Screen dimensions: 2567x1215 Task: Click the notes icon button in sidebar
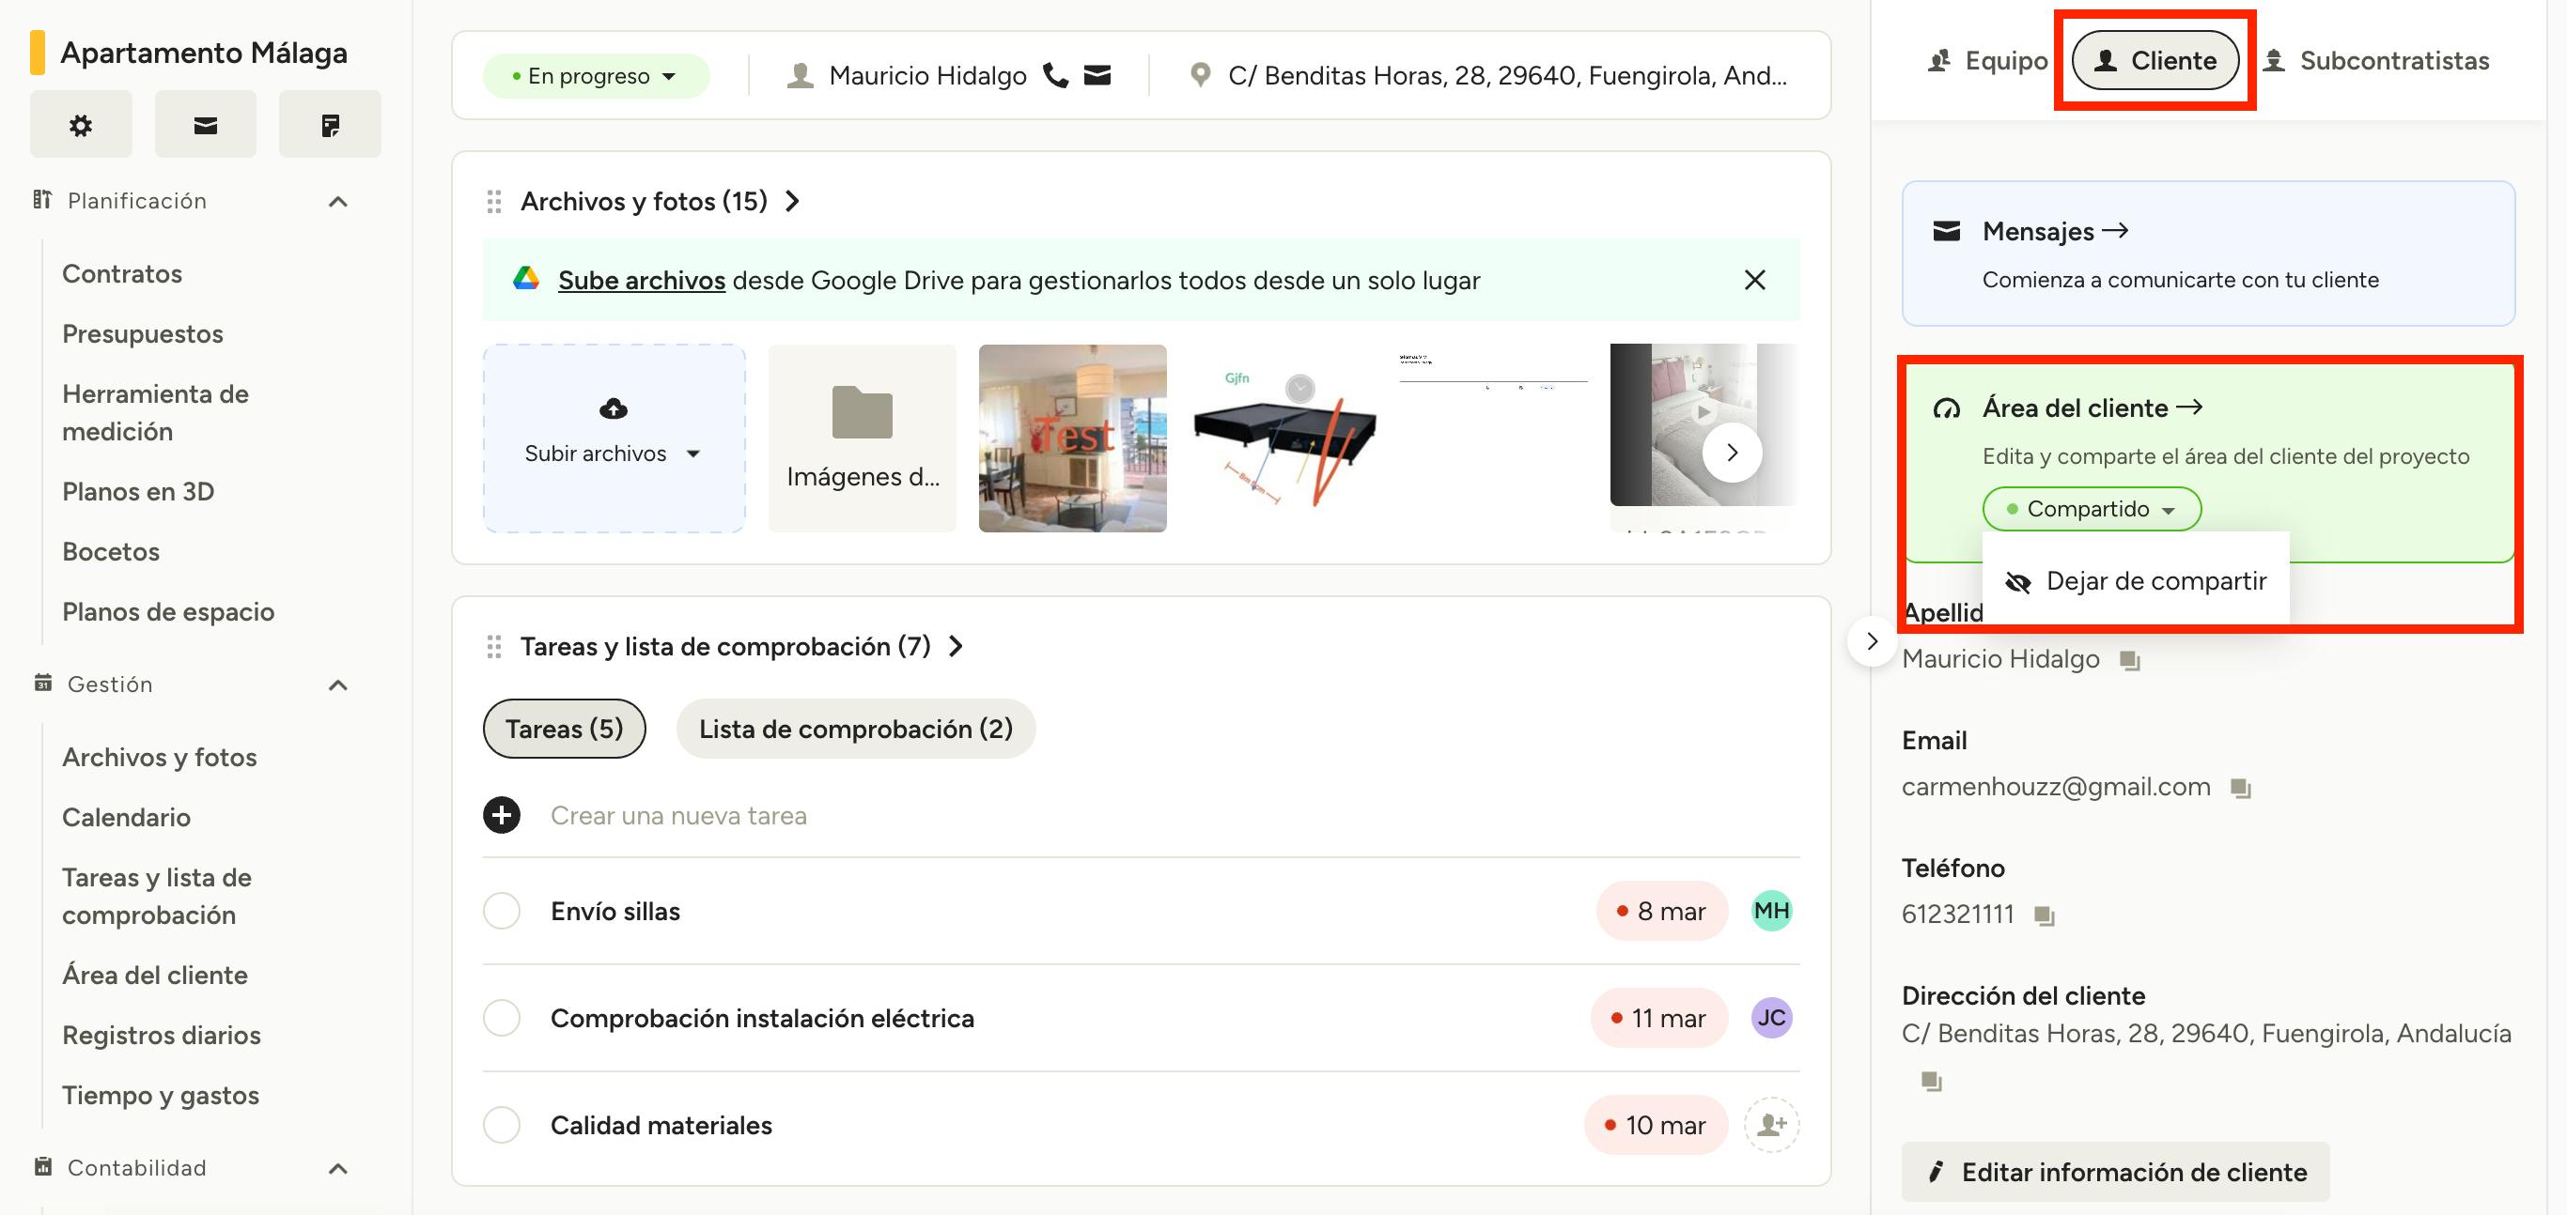330,125
